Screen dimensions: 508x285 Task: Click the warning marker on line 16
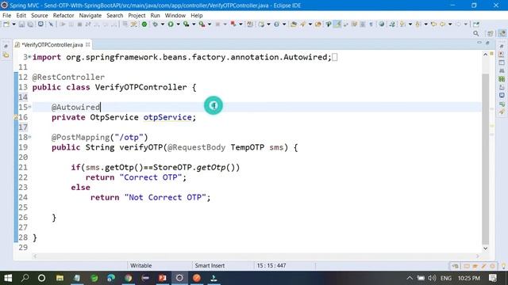pyautogui.click(x=15, y=117)
